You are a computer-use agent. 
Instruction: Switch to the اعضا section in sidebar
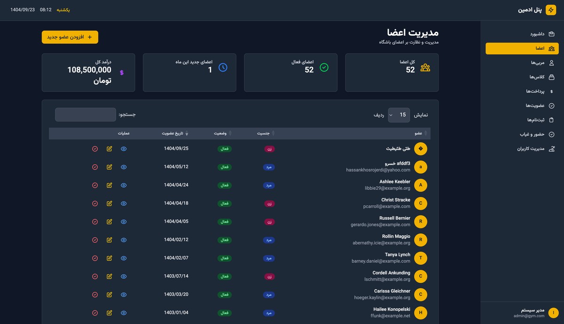522,48
